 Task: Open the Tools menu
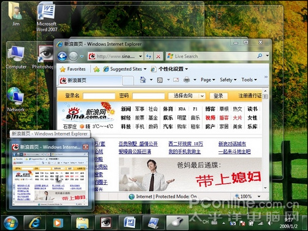pos(249,80)
